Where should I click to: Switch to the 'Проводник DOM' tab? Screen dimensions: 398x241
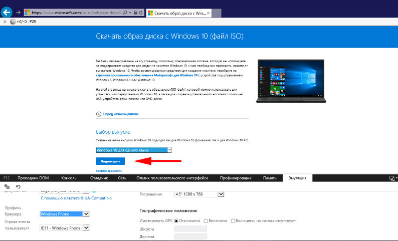click(x=33, y=178)
